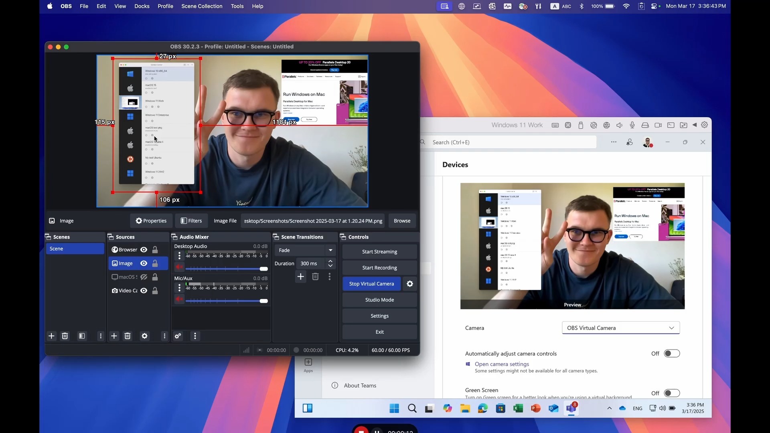This screenshot has width=770, height=433.
Task: Toggle Automatically adjust camera controls switch
Action: [672, 354]
